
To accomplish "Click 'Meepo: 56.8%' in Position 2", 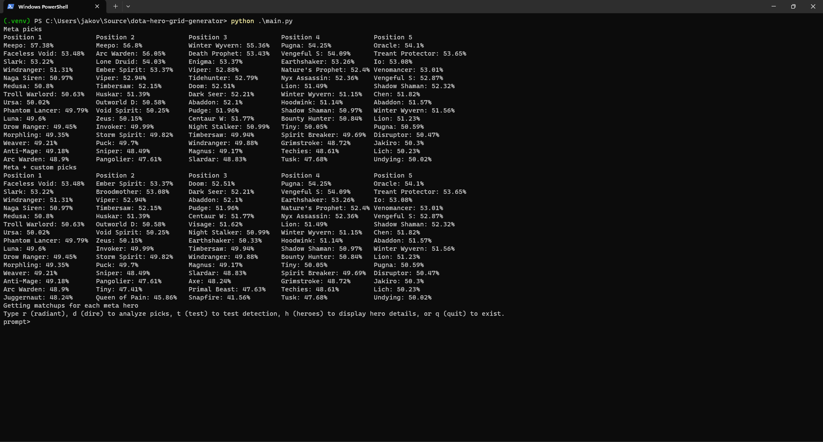I will coord(119,45).
